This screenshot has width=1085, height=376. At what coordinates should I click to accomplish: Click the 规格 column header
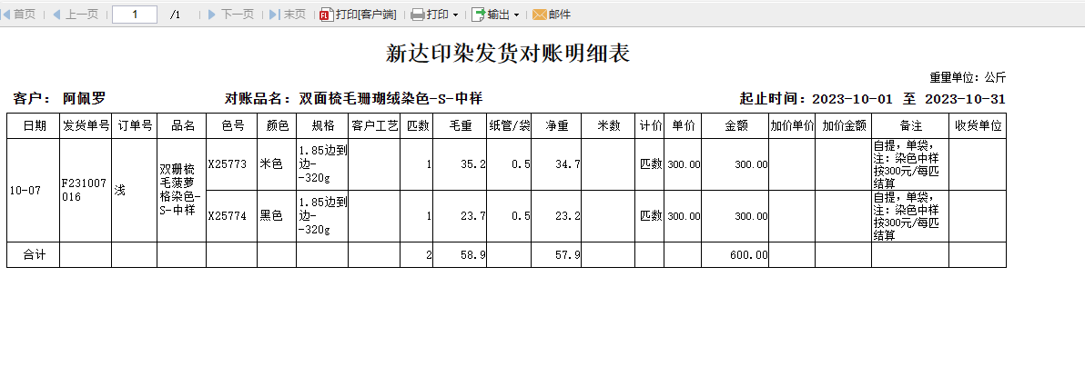(322, 126)
